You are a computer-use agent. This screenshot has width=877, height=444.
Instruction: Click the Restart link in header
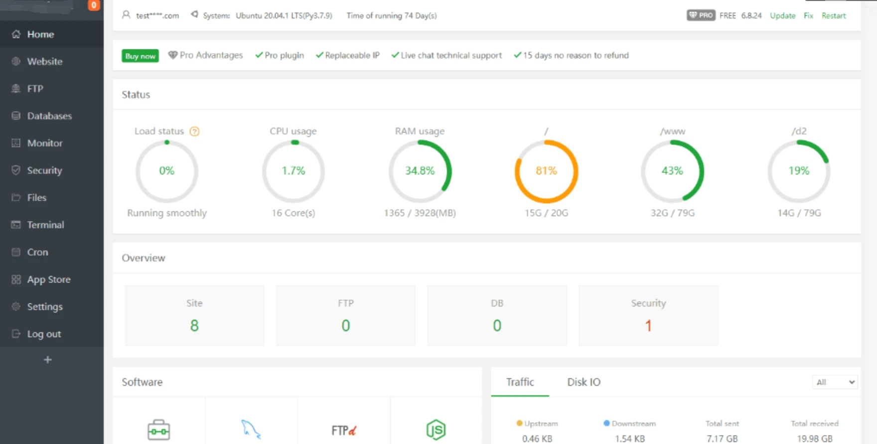click(x=834, y=15)
